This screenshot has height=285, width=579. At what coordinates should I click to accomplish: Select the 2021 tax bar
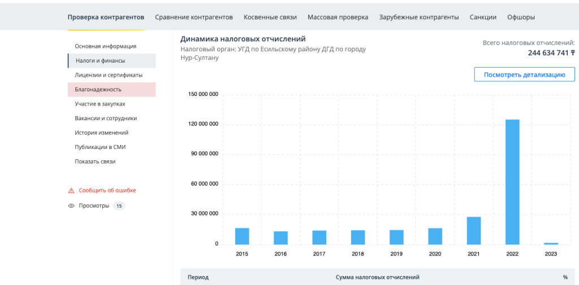pos(474,230)
